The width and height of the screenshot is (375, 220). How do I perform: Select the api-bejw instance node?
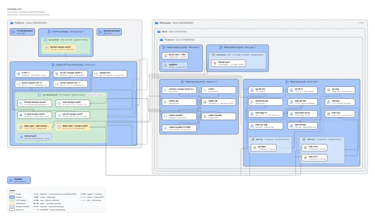pyautogui.click(x=264, y=148)
